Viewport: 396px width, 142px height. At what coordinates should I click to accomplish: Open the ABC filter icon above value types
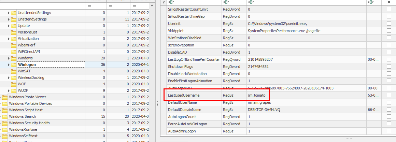coord(226,2)
